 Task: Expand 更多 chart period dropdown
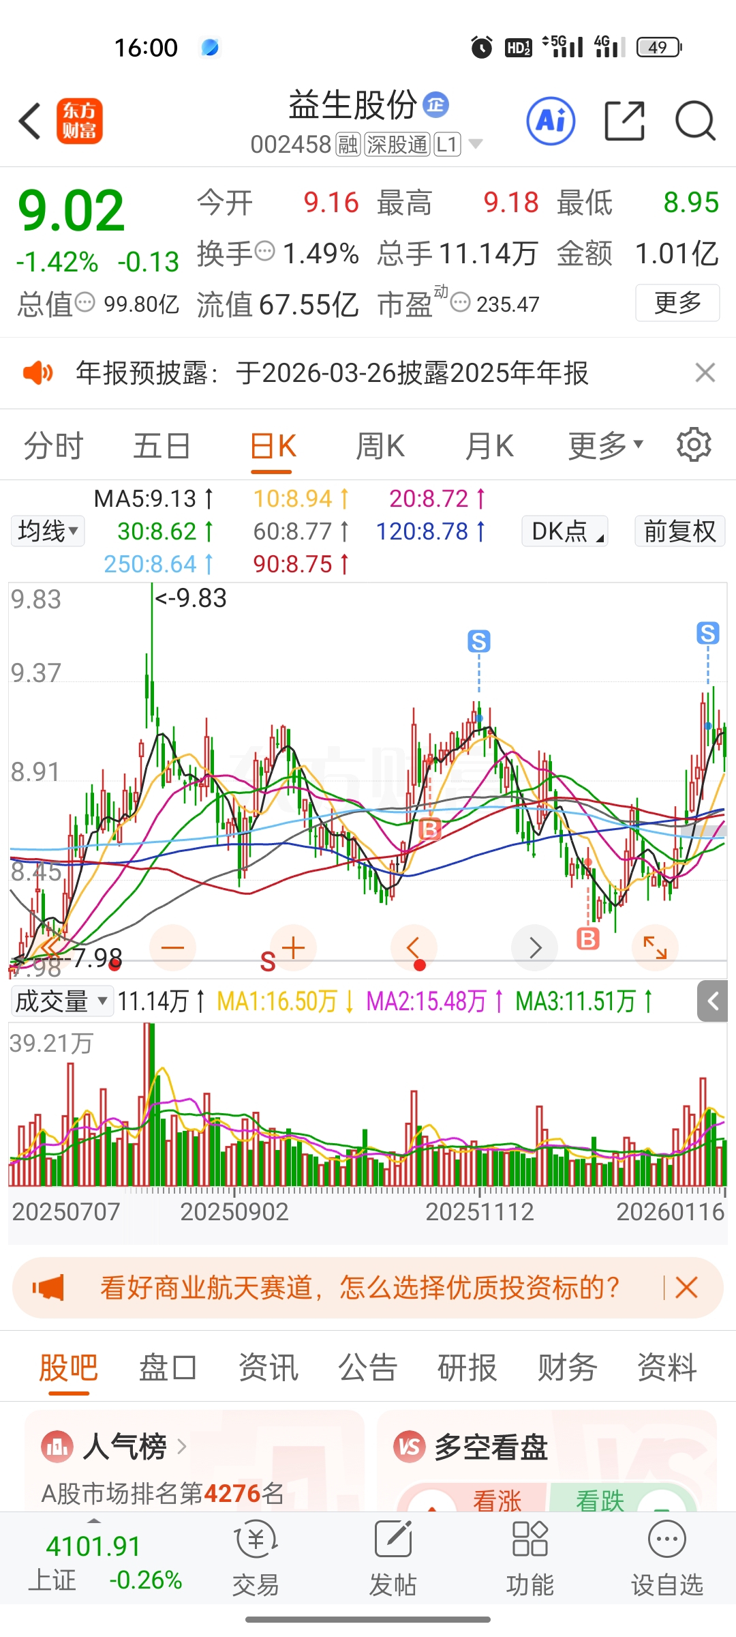[x=606, y=446]
